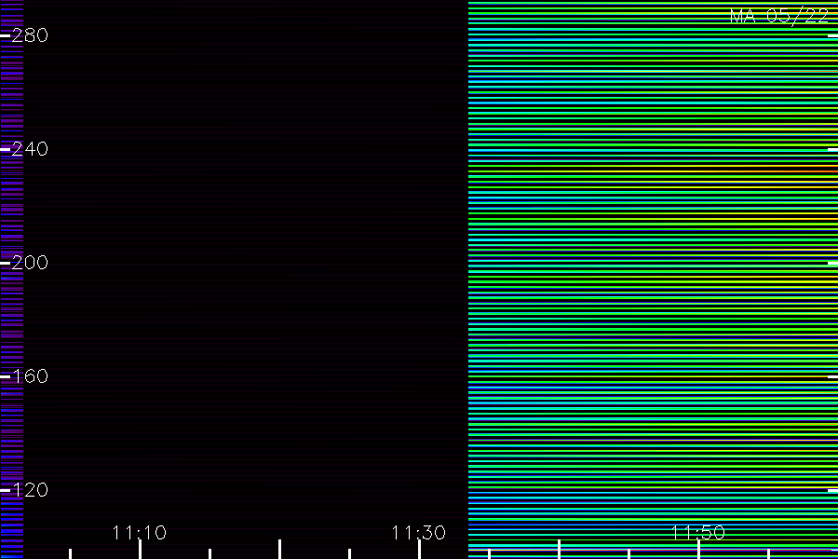Click the 160 frequency axis label

tap(30, 376)
